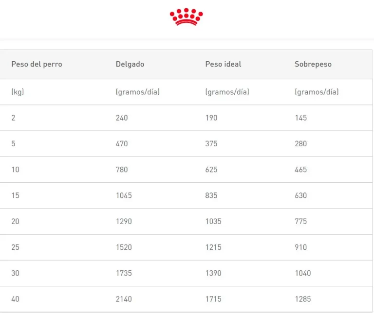The image size is (374, 313).
Task: Select the 15 kg row label
Action: pos(15,195)
